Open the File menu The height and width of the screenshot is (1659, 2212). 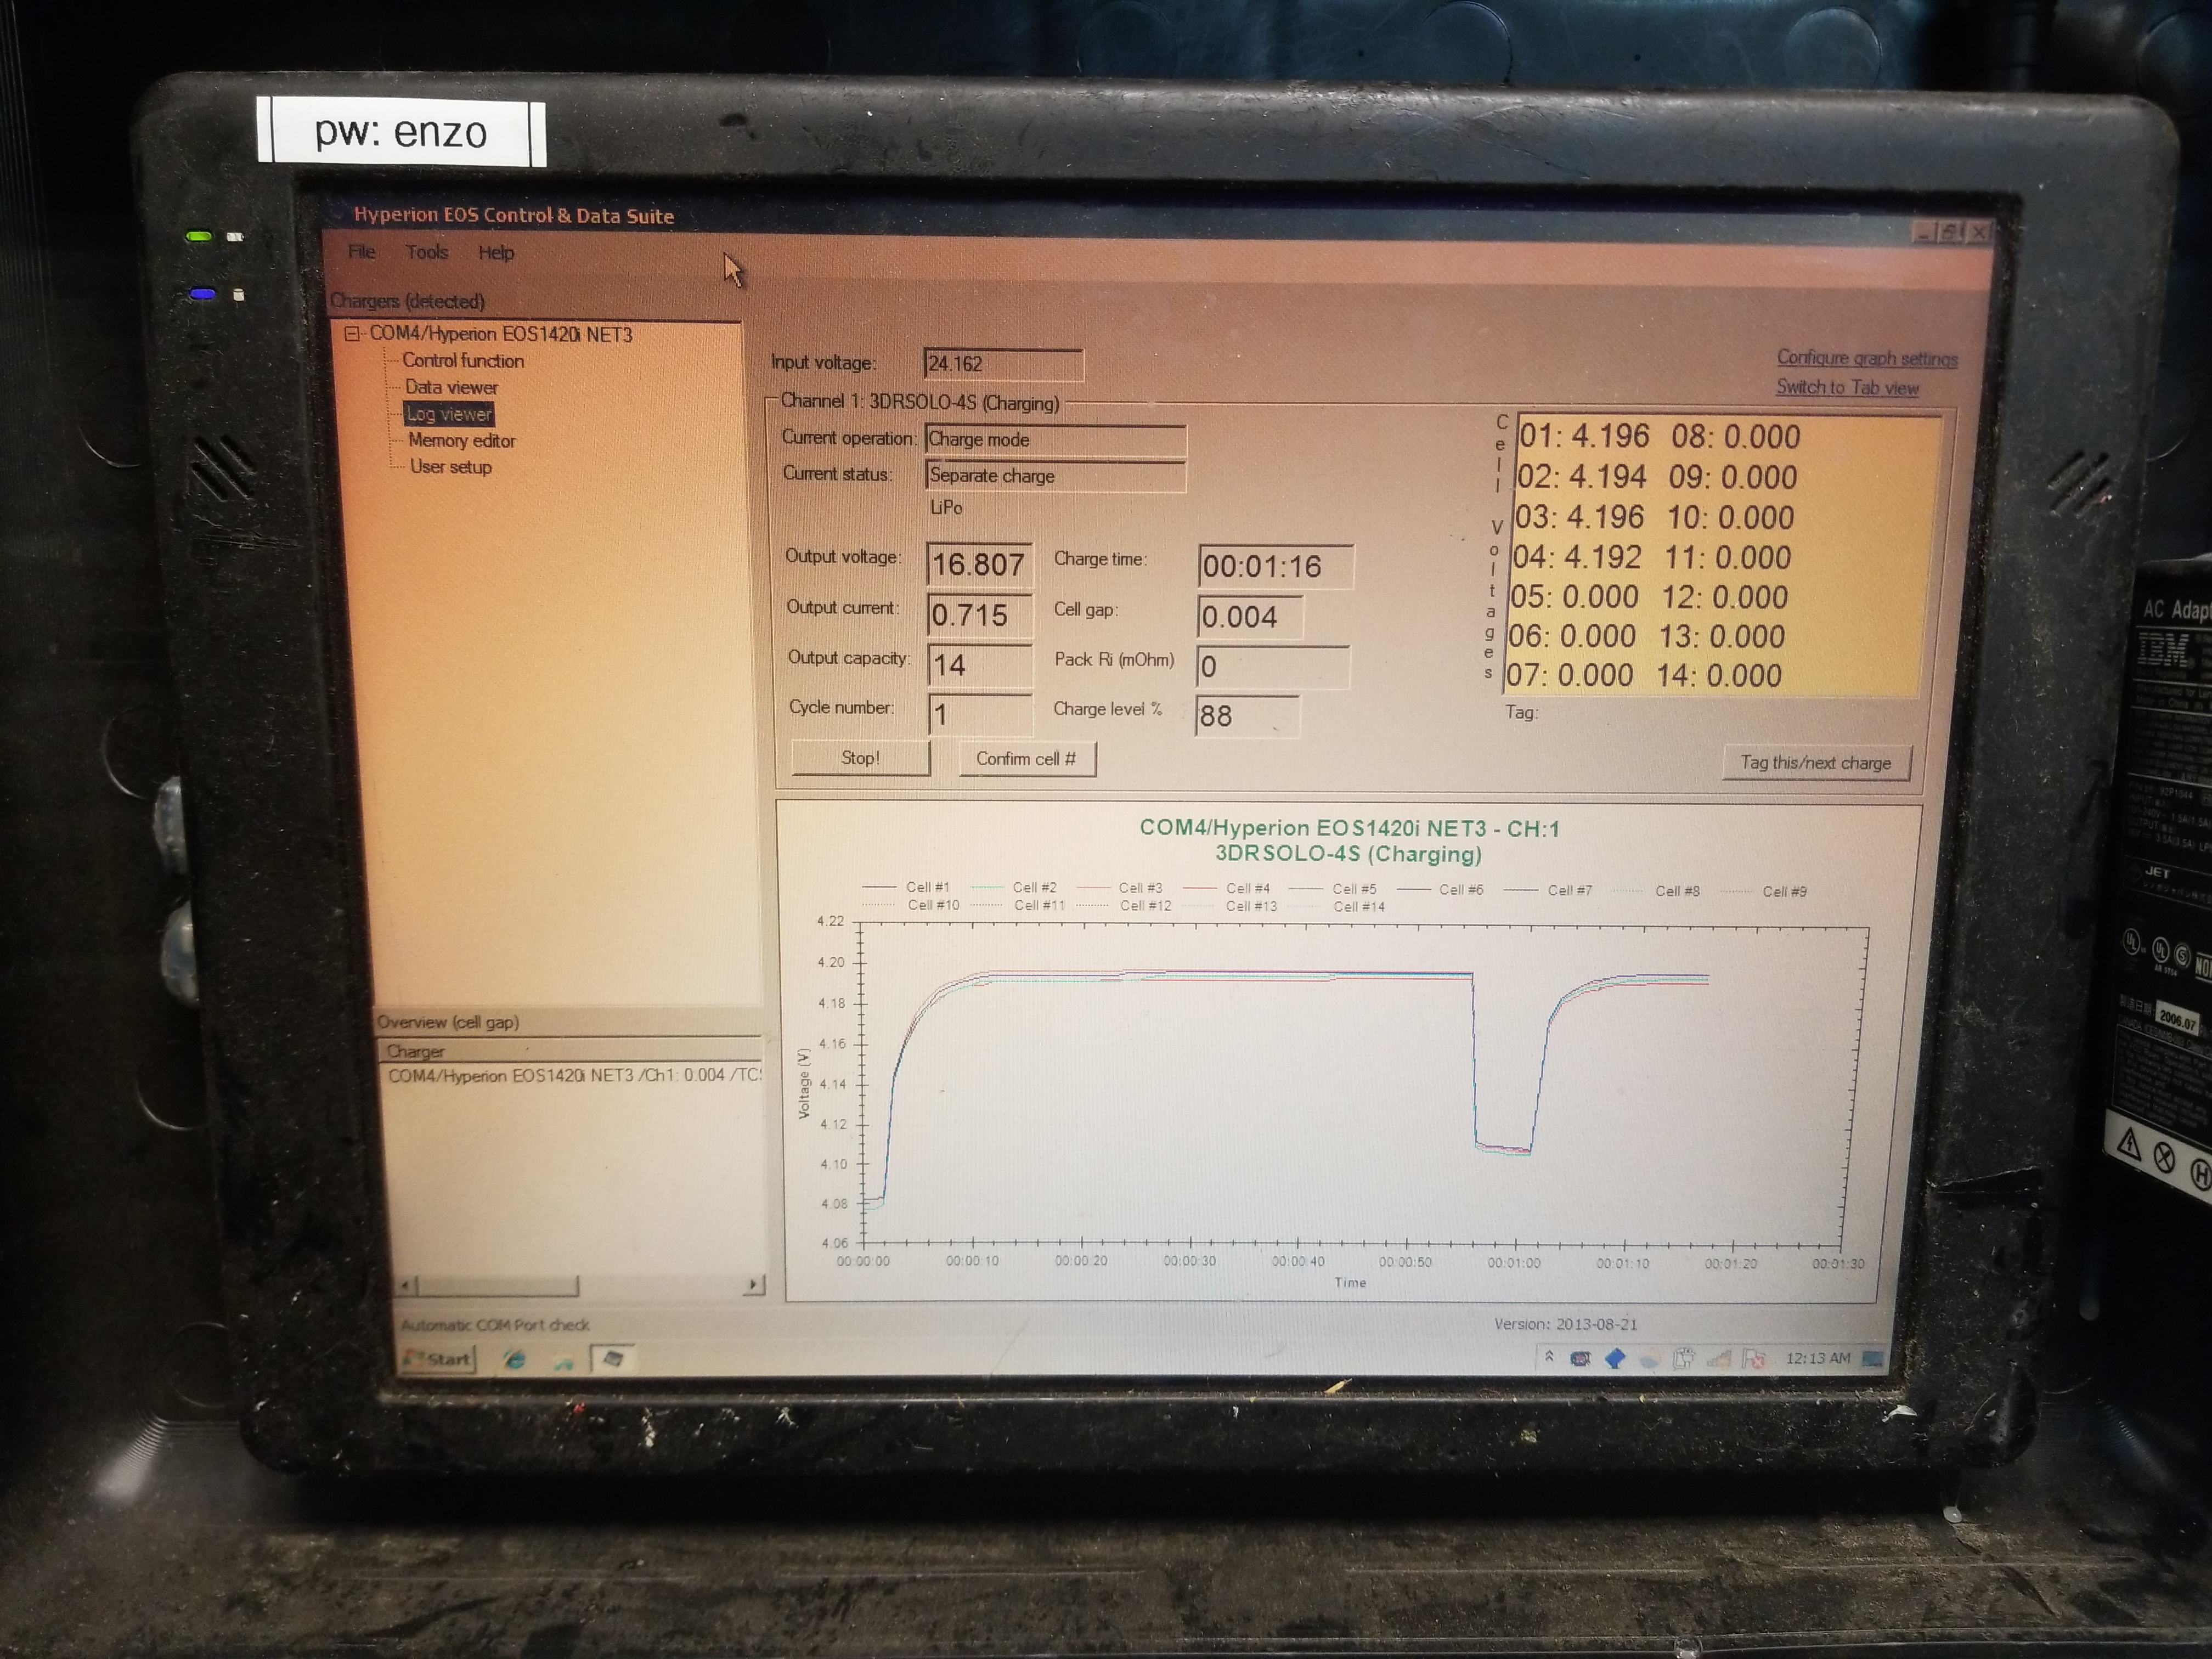click(361, 252)
